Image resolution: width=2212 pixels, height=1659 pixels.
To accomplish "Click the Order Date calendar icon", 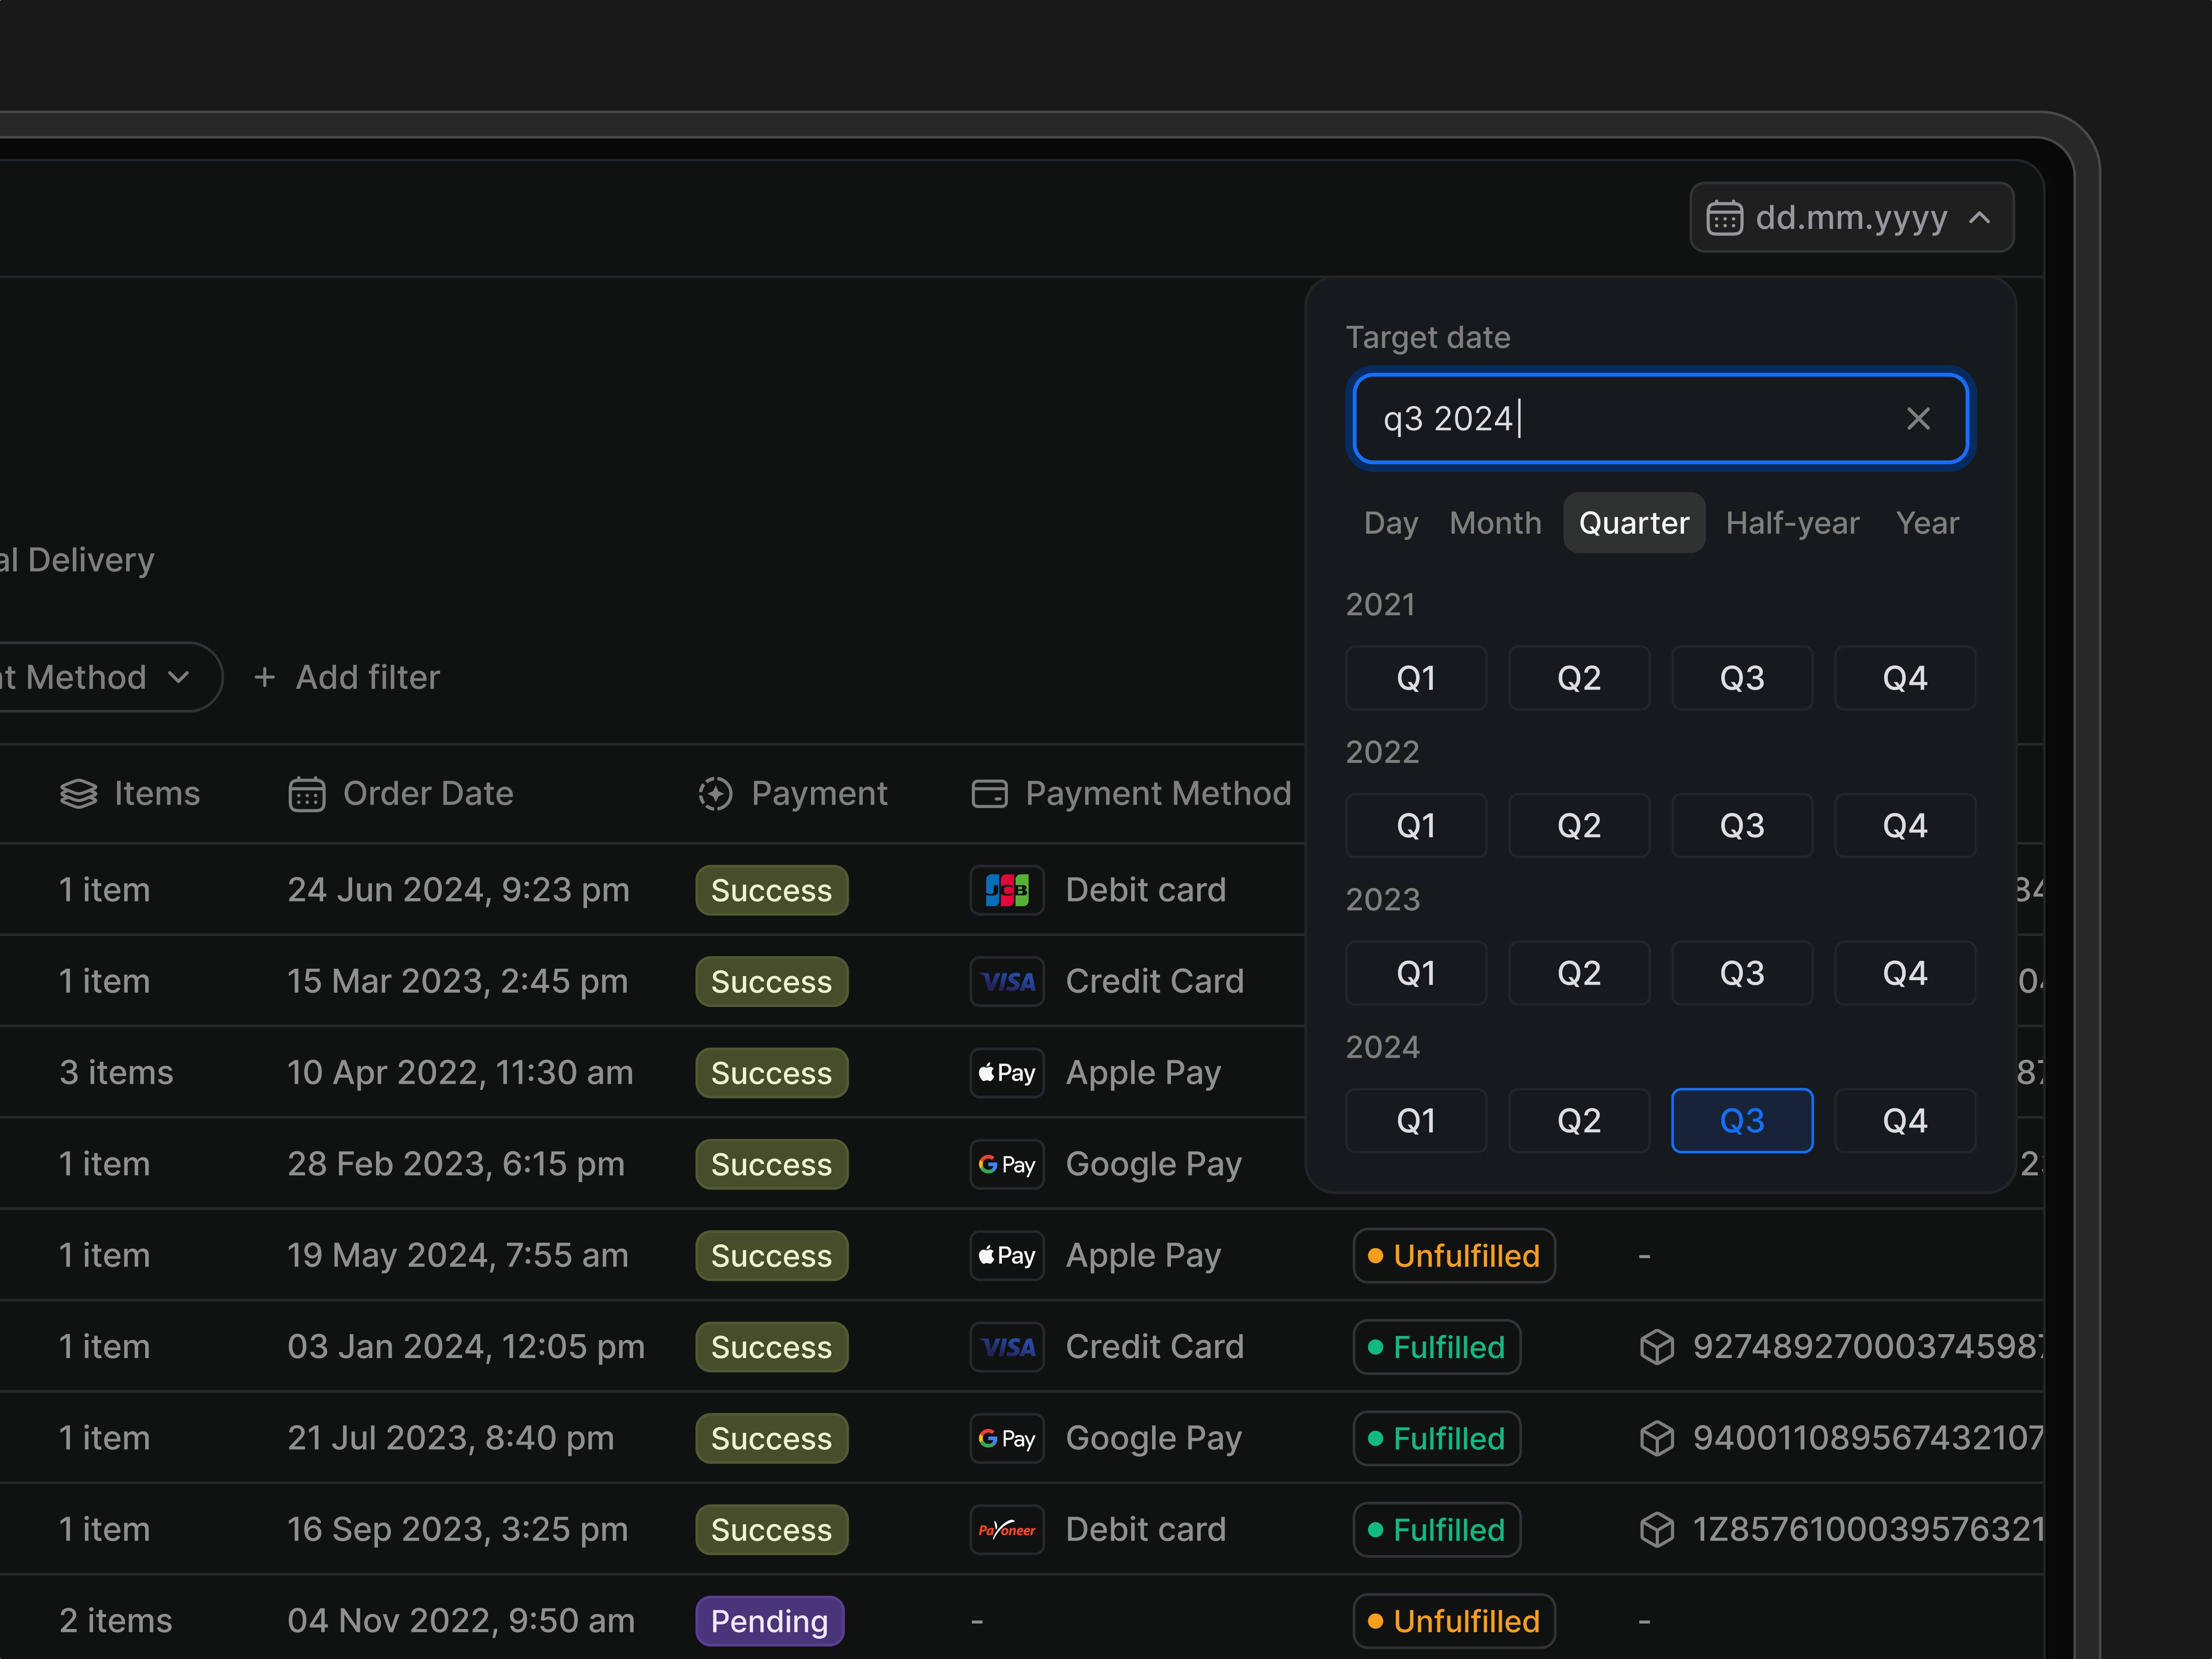I will click(x=306, y=794).
